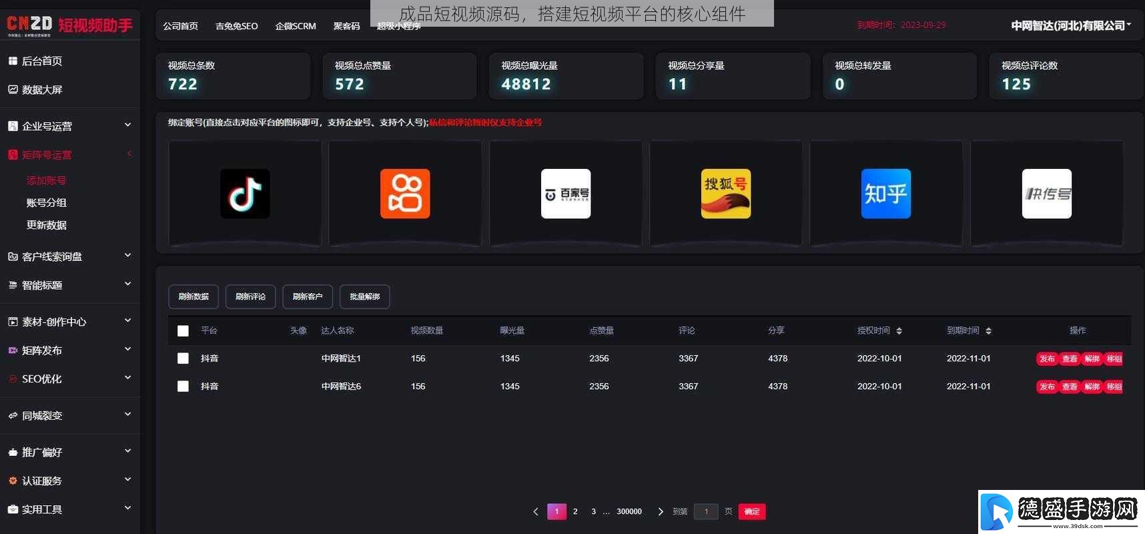Click the 实用工具 briefcase icon

click(x=13, y=509)
